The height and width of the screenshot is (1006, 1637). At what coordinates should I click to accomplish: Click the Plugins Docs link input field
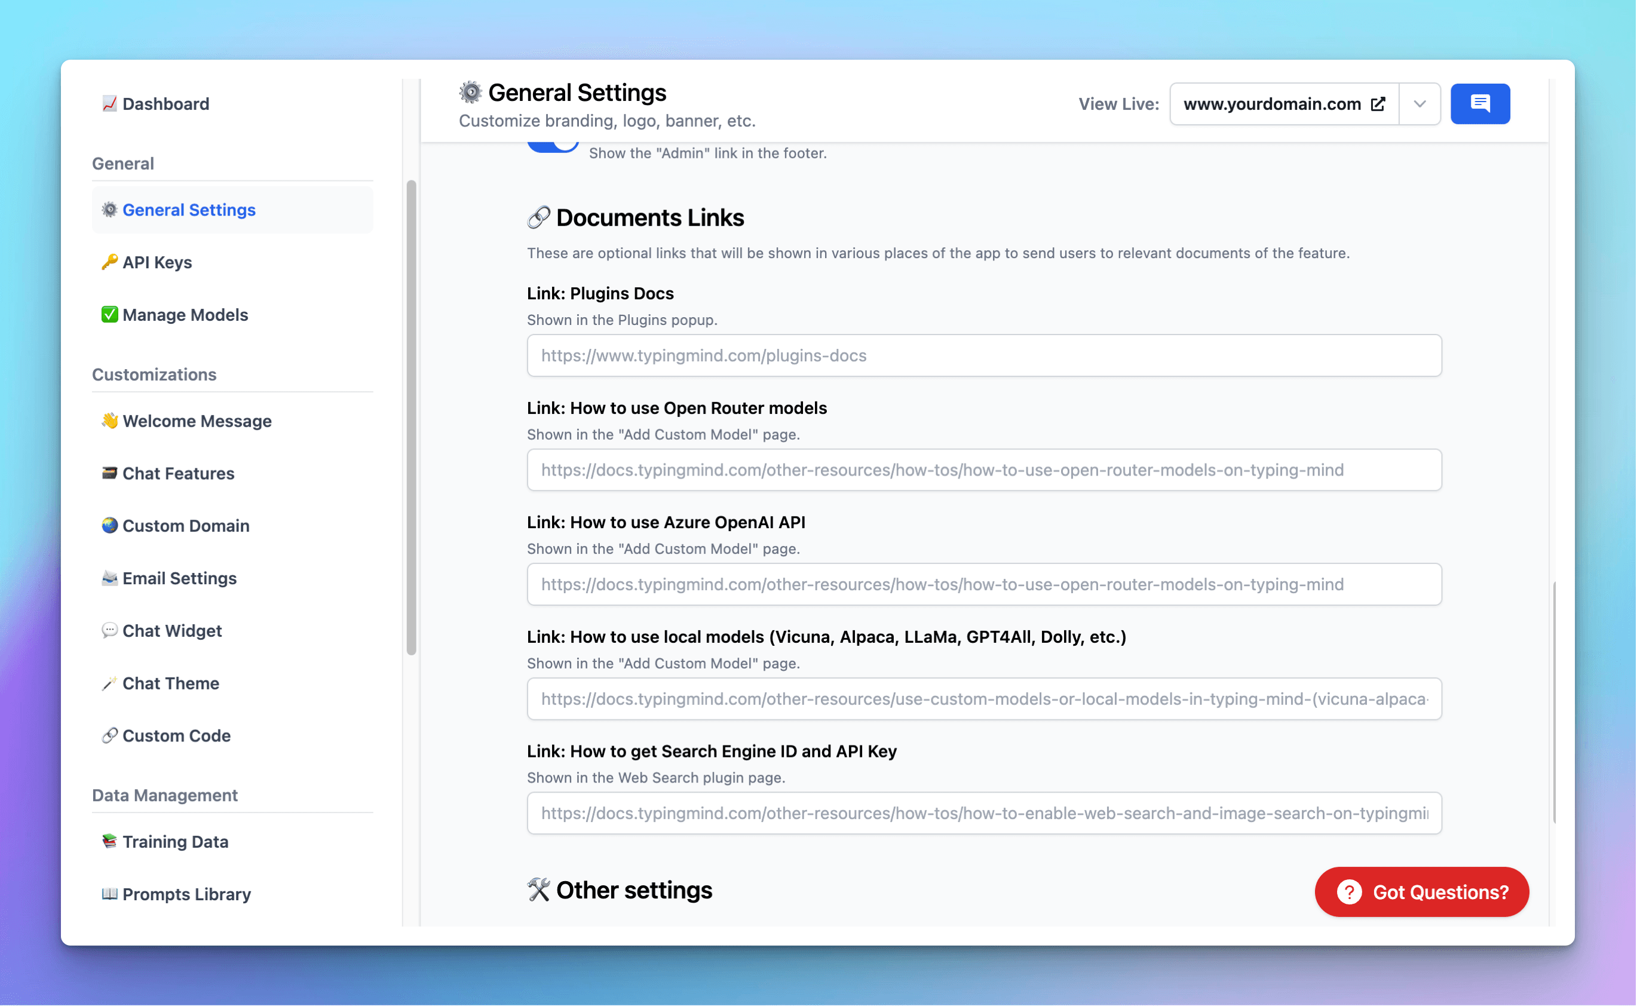[983, 355]
